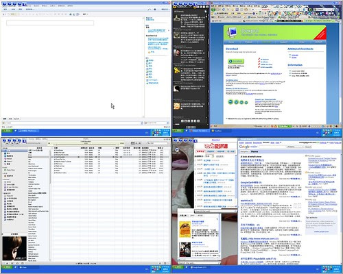This screenshot has width=343, height=274.
Task: Click the iTunes search field
Action: click(x=157, y=143)
